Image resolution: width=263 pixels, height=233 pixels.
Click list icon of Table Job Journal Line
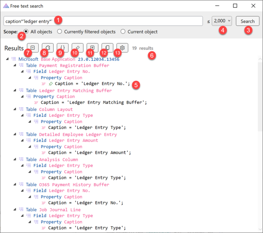point(21,209)
